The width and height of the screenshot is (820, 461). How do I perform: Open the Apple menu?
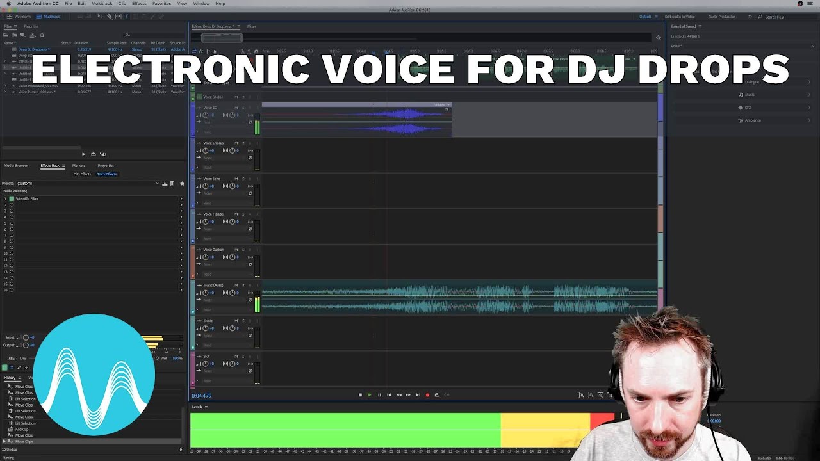tap(9, 3)
